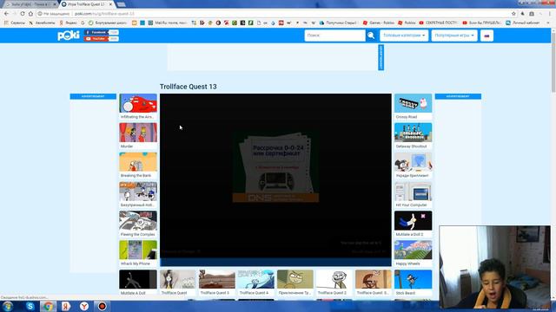Reload the page
556x312 pixels.
(x=23, y=14)
